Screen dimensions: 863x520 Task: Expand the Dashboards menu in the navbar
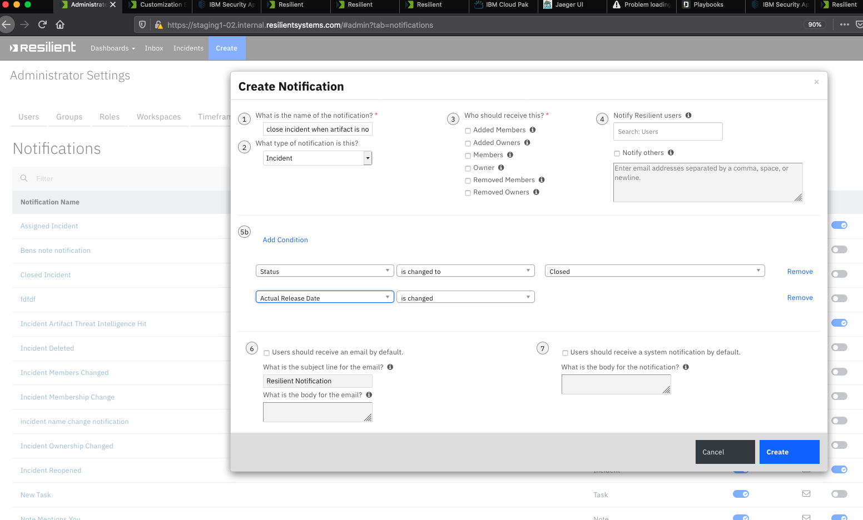113,48
